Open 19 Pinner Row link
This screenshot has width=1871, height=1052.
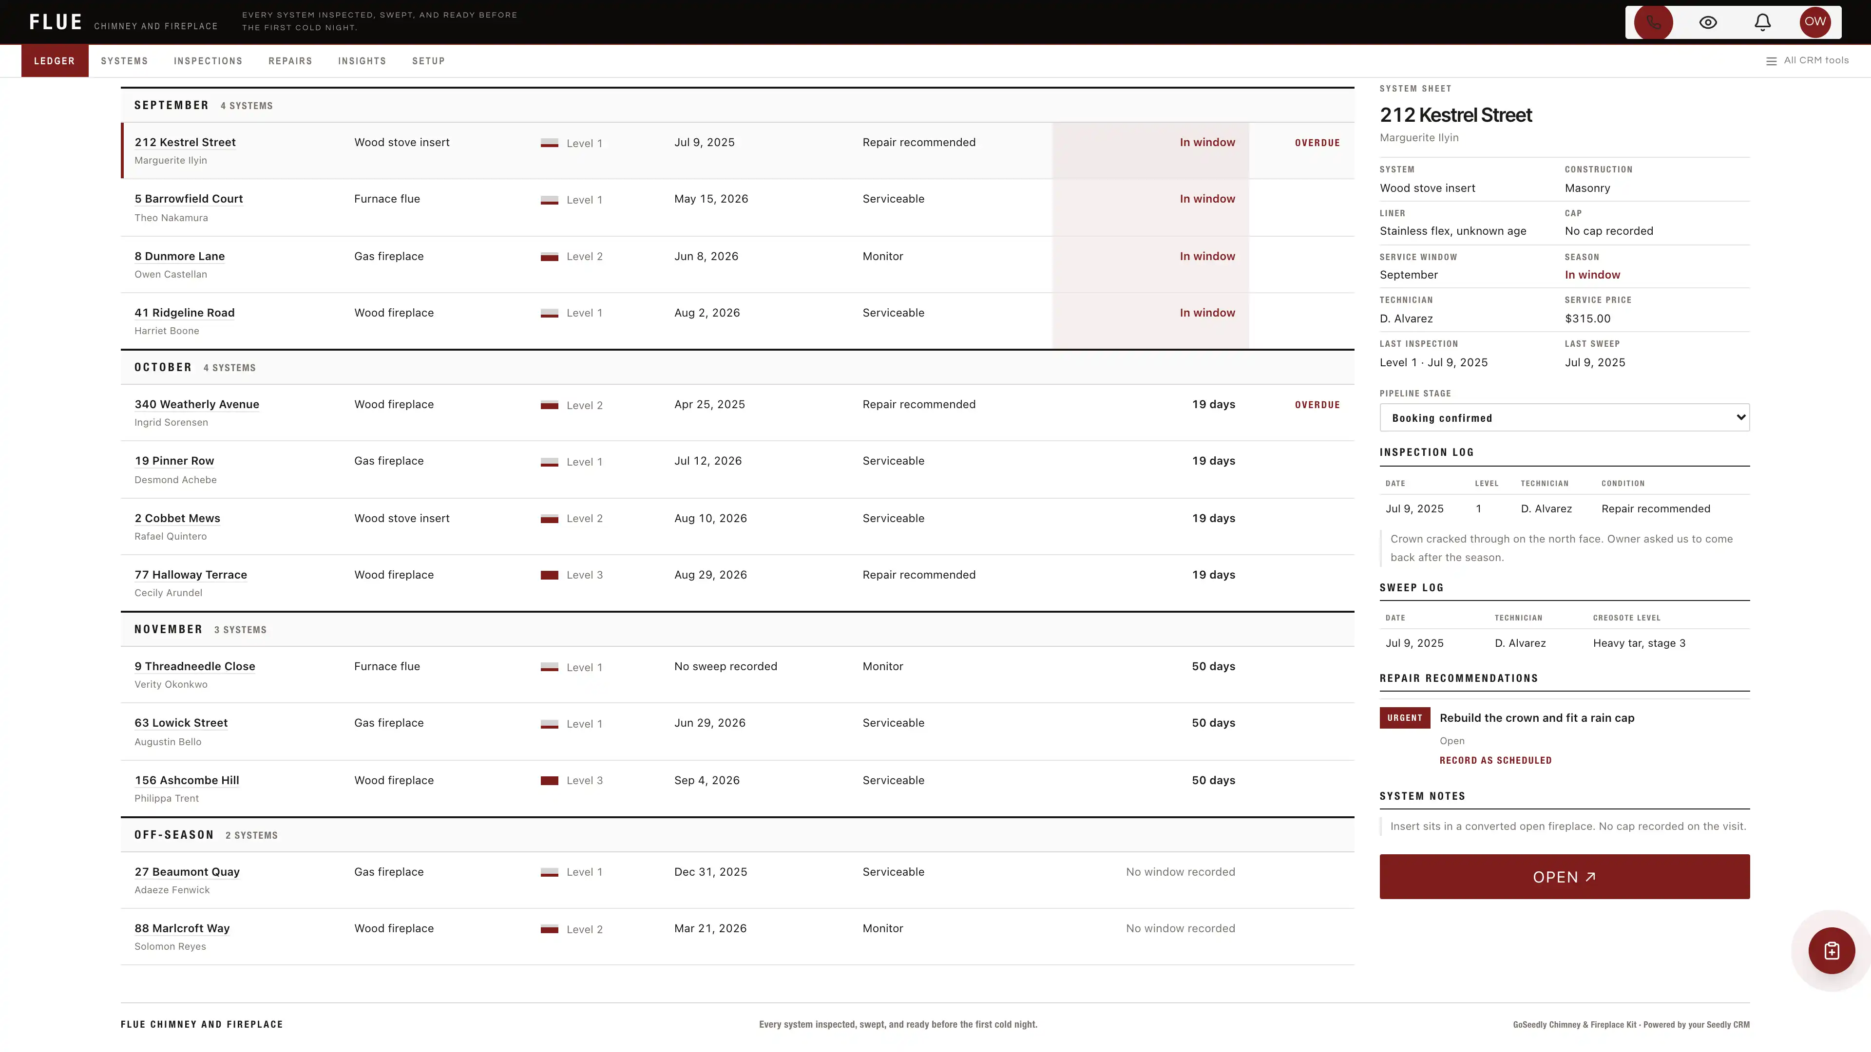tap(174, 461)
